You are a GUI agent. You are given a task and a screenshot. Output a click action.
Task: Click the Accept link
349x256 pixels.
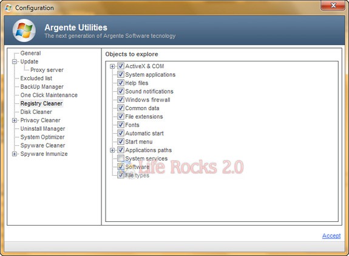click(x=331, y=236)
